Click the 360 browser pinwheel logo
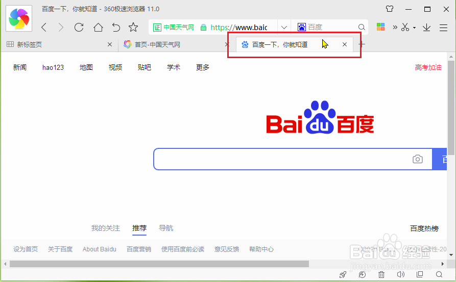This screenshot has height=282, width=456. click(19, 18)
